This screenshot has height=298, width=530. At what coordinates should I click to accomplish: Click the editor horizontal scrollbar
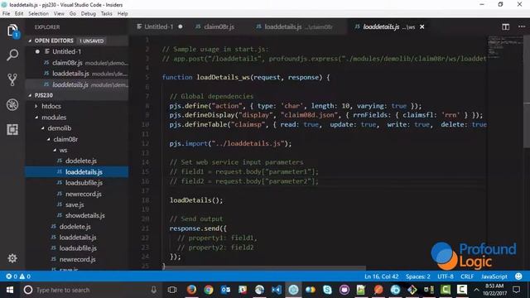click(264, 267)
